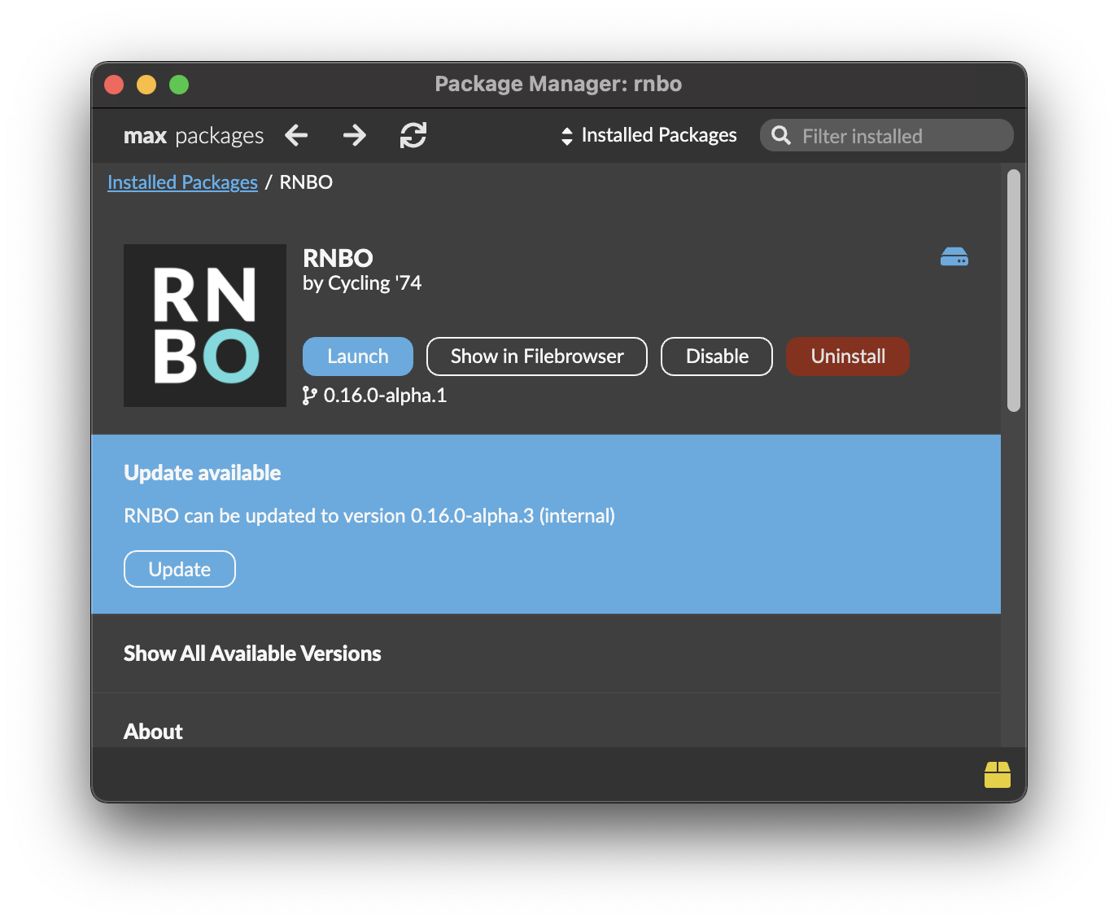The image size is (1118, 923).
Task: Maximize the window with green button
Action: (179, 85)
